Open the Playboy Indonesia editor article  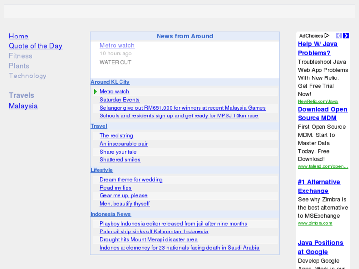[x=173, y=224]
